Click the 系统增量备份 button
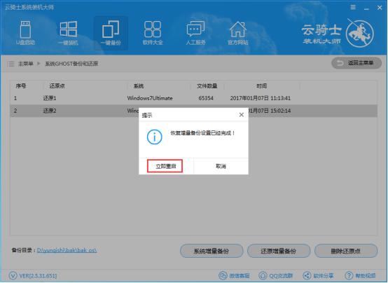Viewport: 388px width, 283px height. (212, 251)
